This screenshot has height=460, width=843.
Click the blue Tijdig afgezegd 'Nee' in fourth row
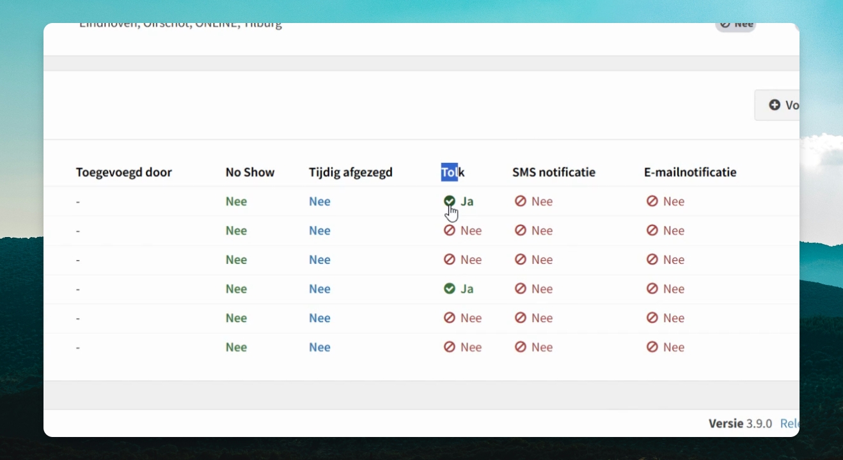point(320,289)
